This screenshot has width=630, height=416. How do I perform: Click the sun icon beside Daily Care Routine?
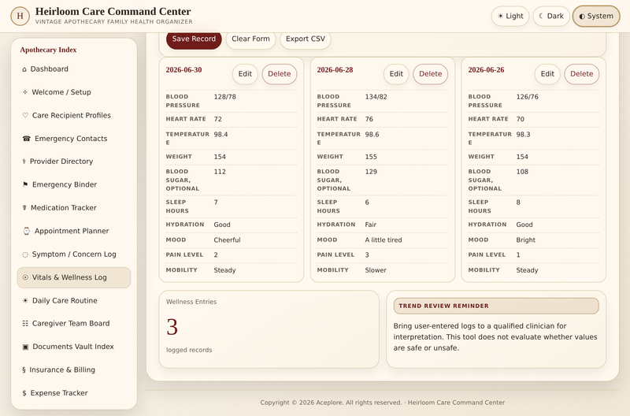tap(25, 301)
